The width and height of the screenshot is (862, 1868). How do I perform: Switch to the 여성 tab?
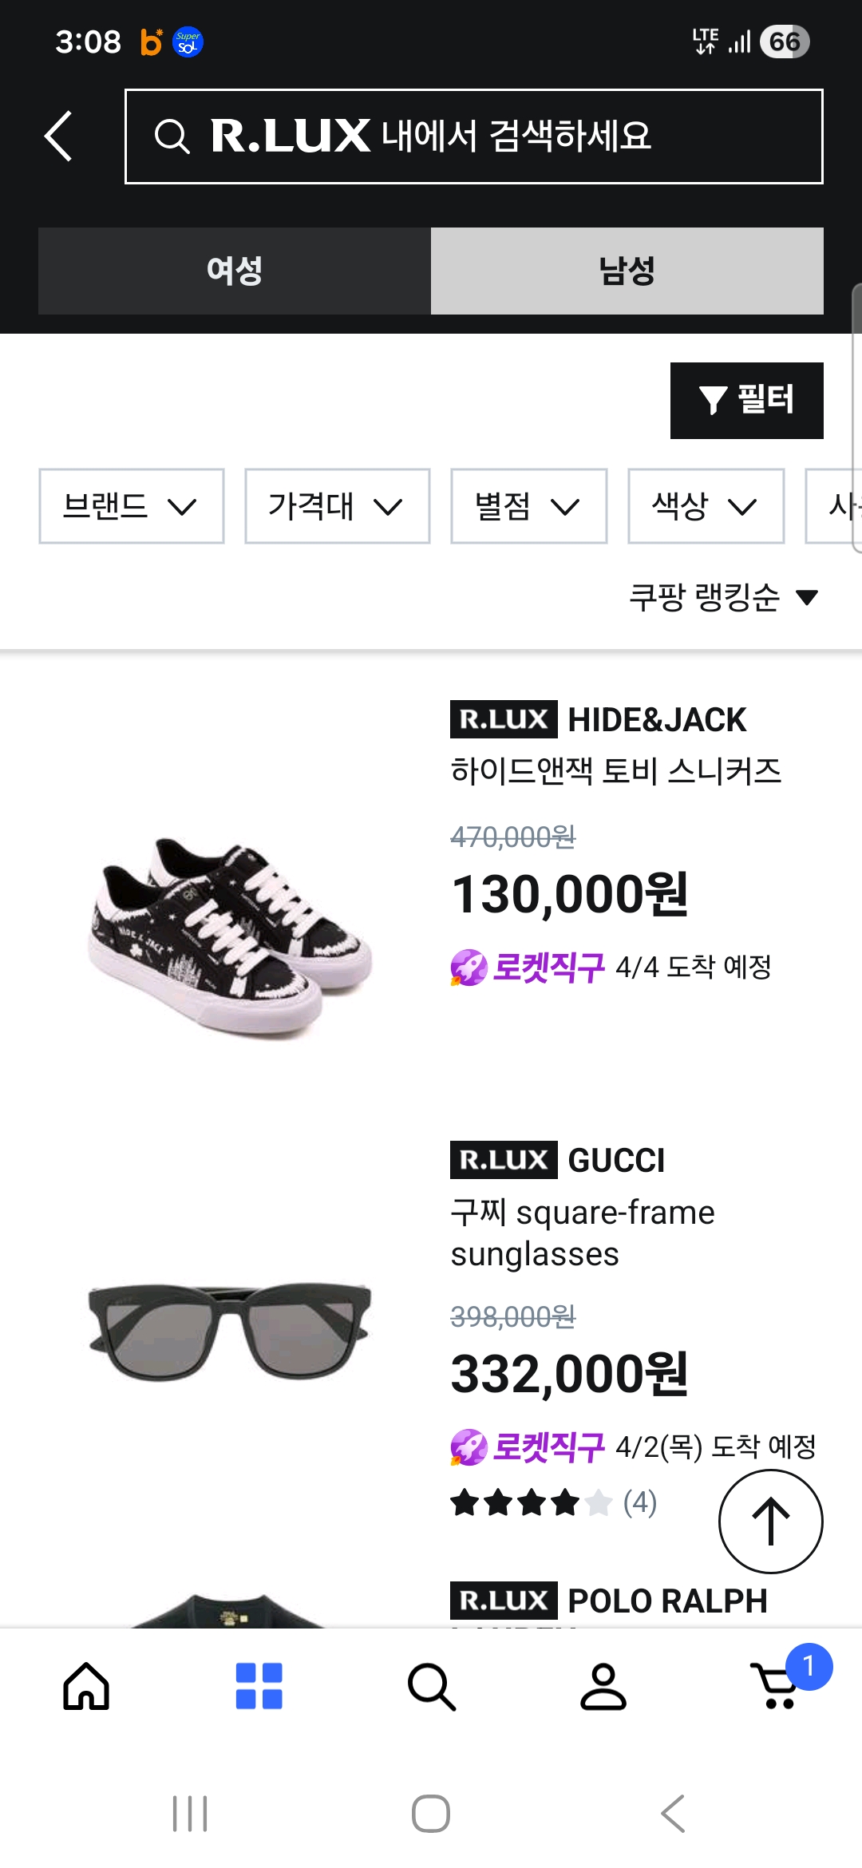pos(235,271)
